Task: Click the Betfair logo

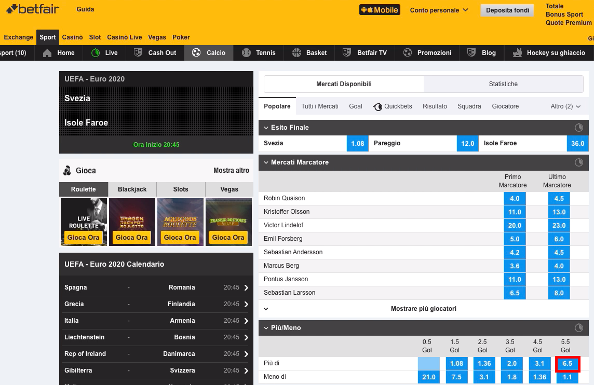Action: 33,9
